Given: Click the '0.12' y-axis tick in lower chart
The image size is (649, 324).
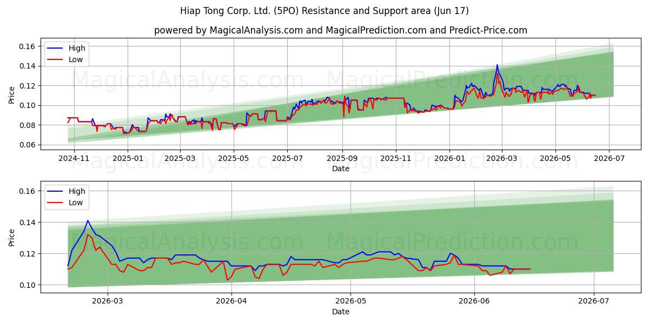Looking at the screenshot, I should (x=28, y=254).
